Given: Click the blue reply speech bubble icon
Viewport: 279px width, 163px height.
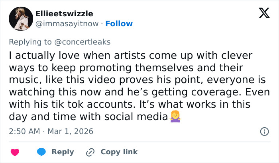Looking at the screenshot, I should (41, 152).
